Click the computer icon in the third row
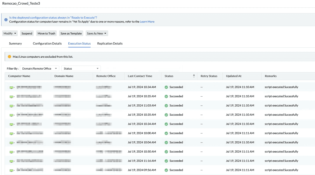 point(11,106)
